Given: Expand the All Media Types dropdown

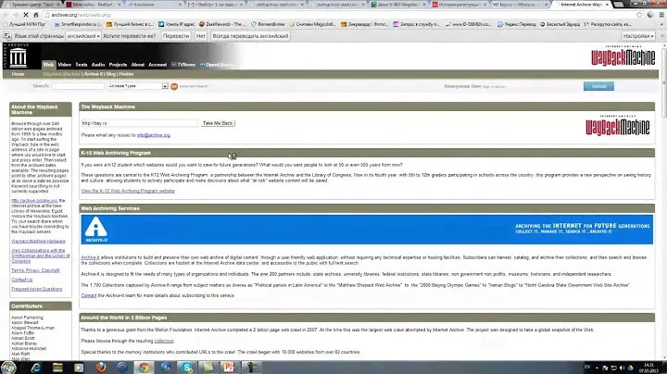Looking at the screenshot, I should point(137,85).
